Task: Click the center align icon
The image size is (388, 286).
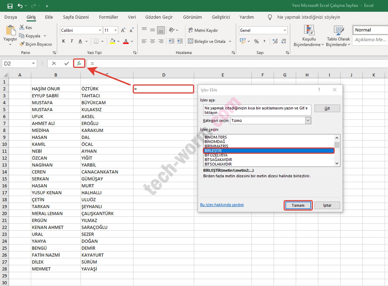Action: [x=153, y=41]
